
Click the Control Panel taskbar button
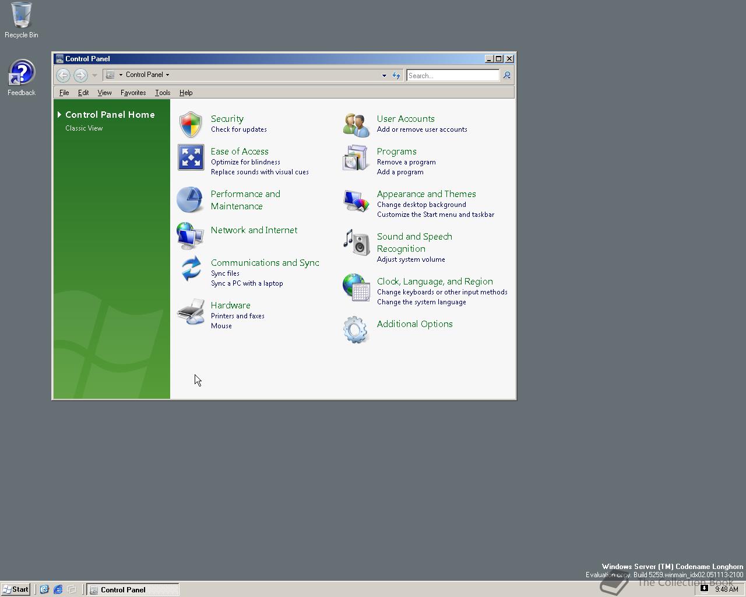point(133,589)
